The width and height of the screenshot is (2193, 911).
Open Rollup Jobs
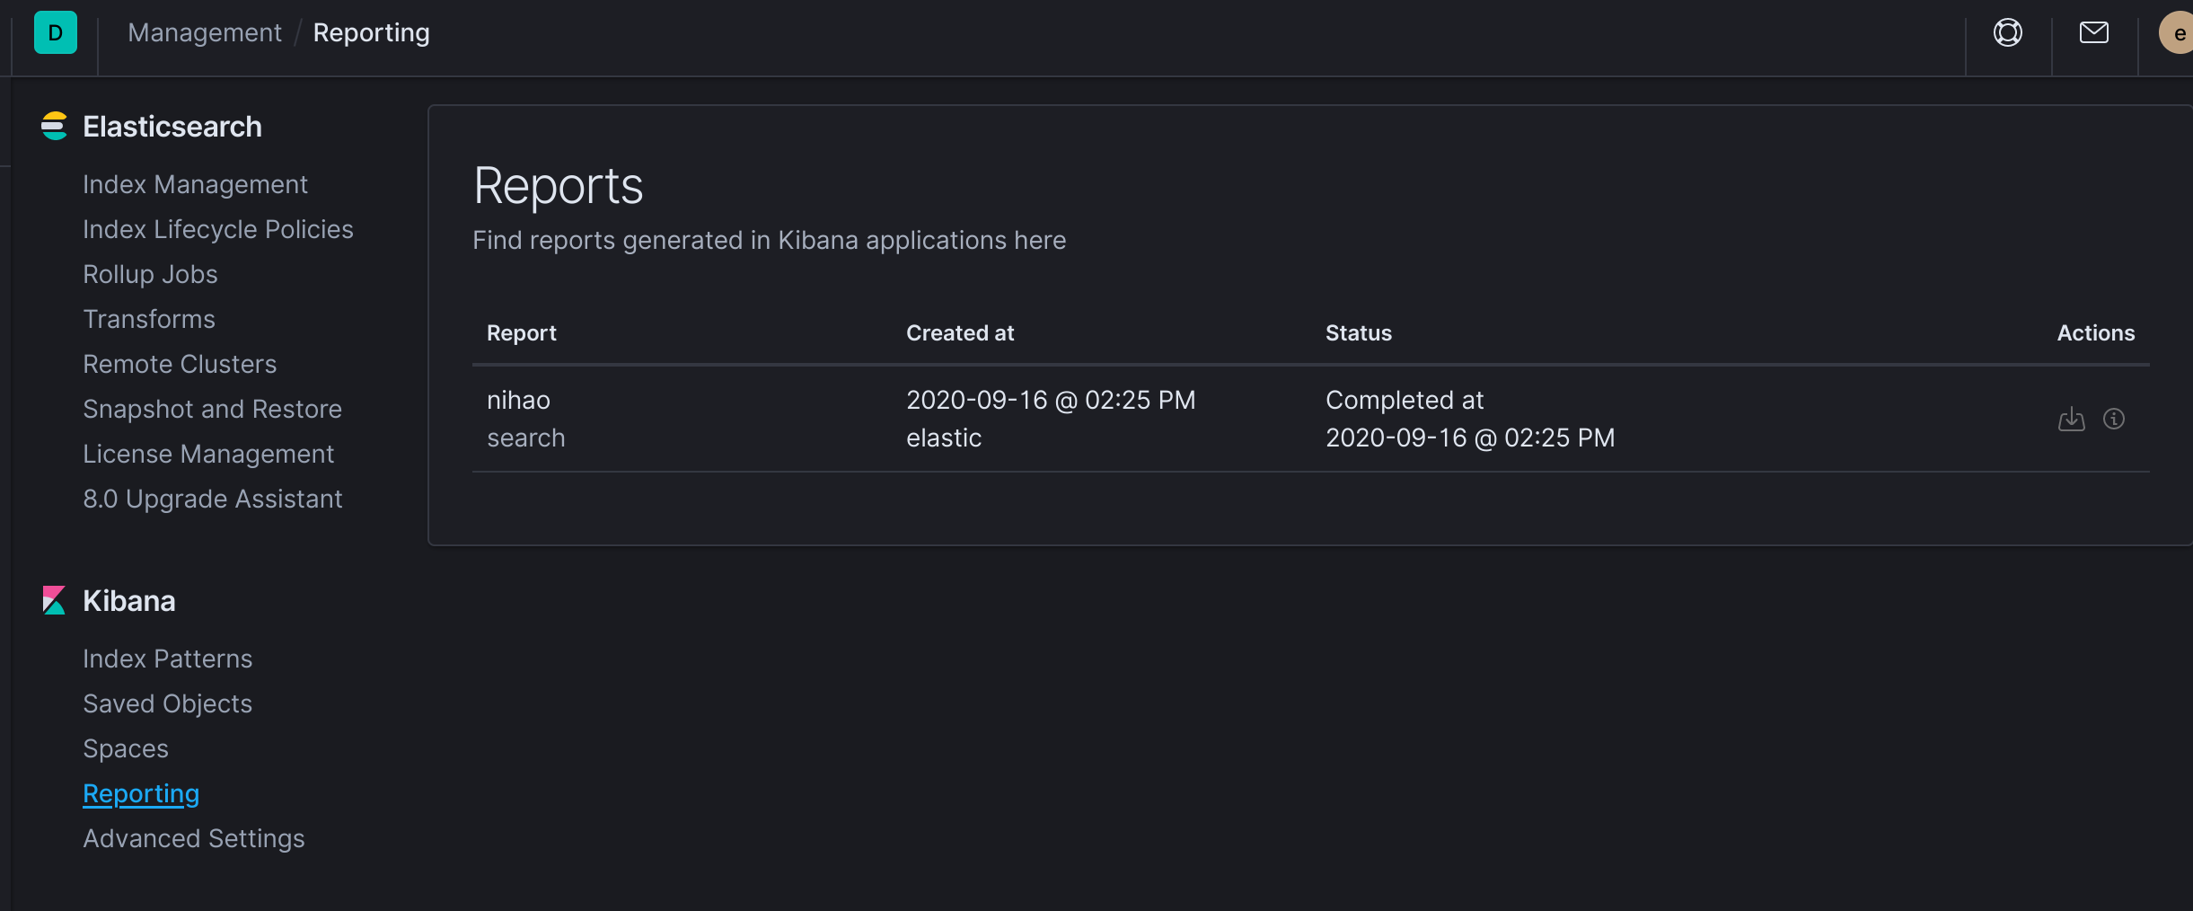pos(150,273)
